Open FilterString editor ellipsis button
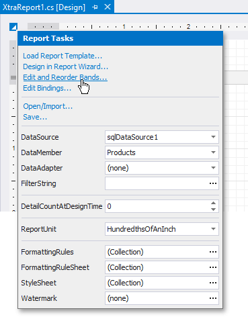 [x=213, y=183]
